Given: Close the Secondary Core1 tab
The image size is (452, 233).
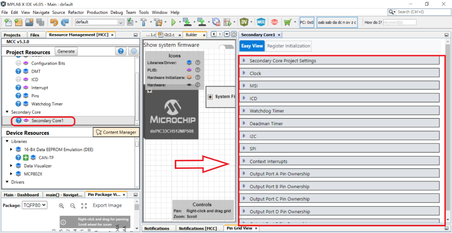Looking at the screenshot, I should (279, 35).
